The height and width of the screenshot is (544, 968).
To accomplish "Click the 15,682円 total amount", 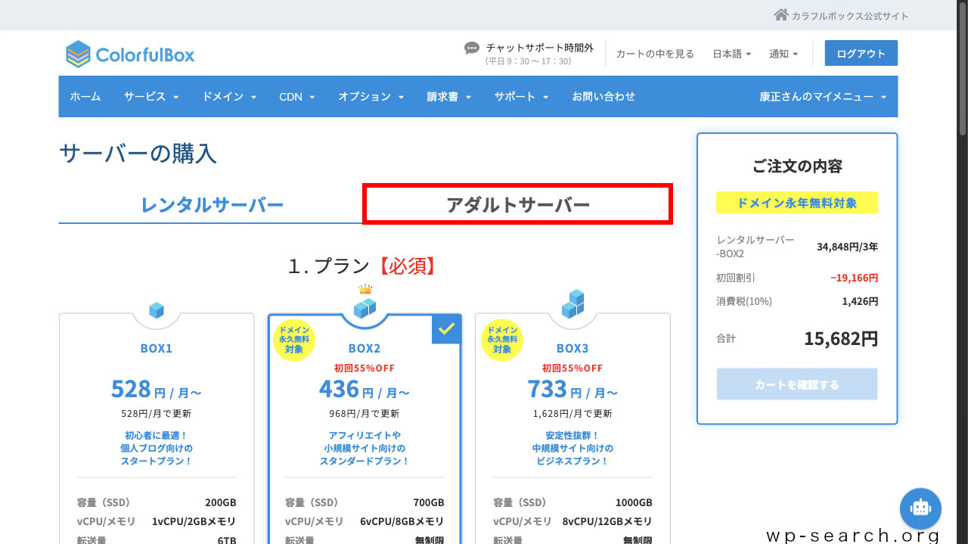I will (x=841, y=338).
